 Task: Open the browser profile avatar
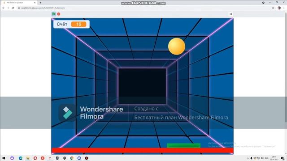pyautogui.click(x=279, y=8)
